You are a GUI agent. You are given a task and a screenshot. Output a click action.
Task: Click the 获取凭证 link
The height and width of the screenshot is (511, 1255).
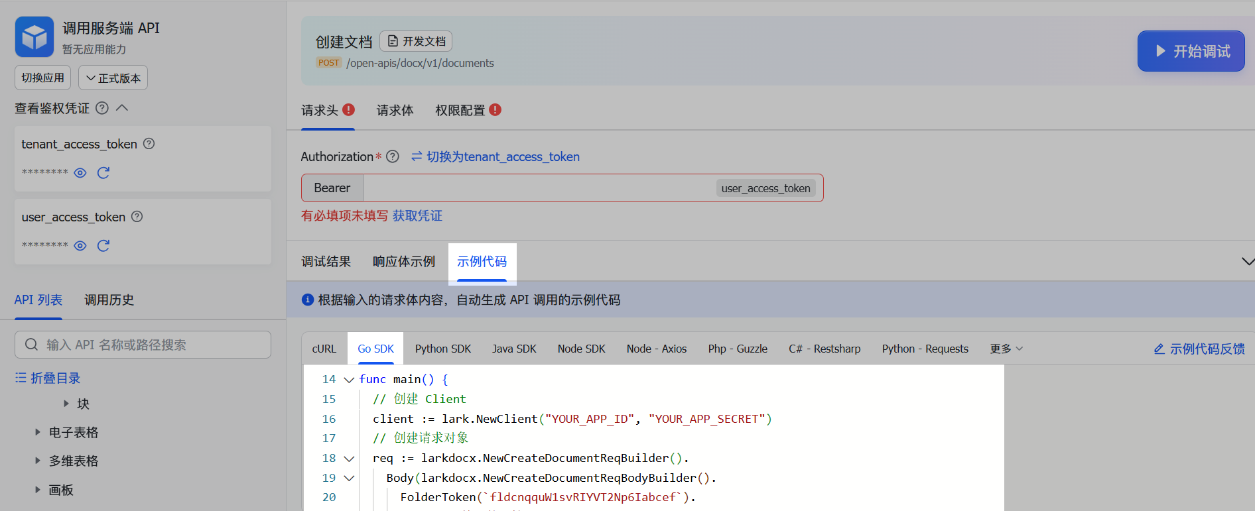click(x=417, y=215)
